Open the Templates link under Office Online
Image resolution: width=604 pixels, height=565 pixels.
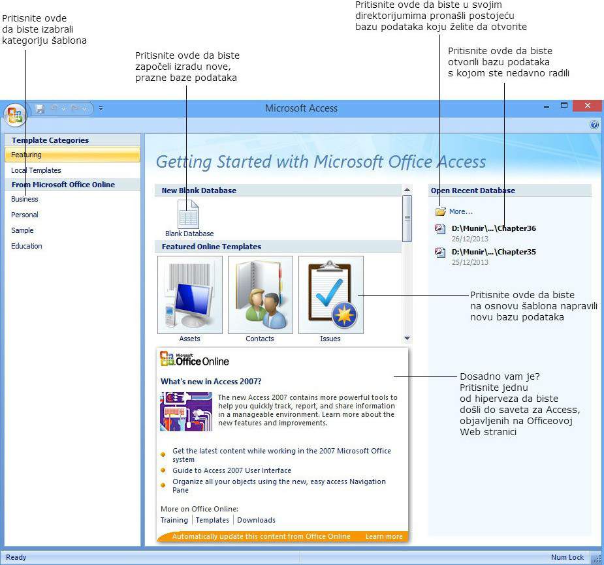(x=212, y=520)
